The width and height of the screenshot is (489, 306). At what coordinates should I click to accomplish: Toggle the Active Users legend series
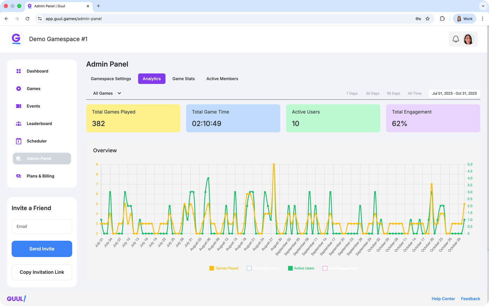[301, 268]
